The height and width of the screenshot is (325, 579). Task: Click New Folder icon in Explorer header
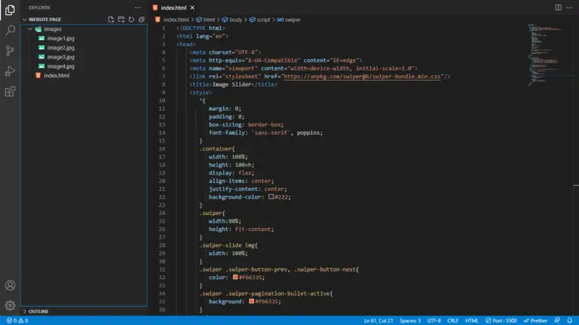tap(121, 19)
